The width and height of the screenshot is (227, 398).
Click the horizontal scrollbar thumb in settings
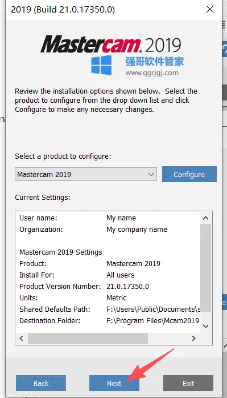[x=88, y=338]
